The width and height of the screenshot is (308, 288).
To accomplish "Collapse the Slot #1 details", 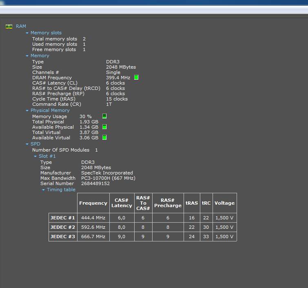I will pyautogui.click(x=35, y=156).
